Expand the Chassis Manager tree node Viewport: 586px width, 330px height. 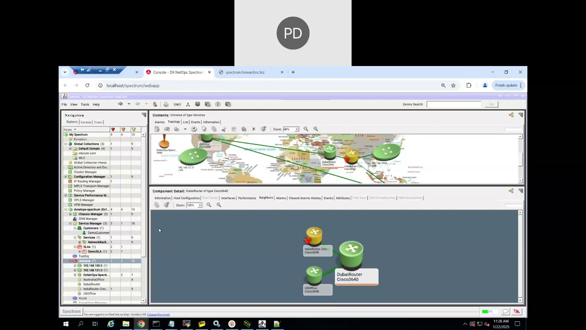click(70, 214)
